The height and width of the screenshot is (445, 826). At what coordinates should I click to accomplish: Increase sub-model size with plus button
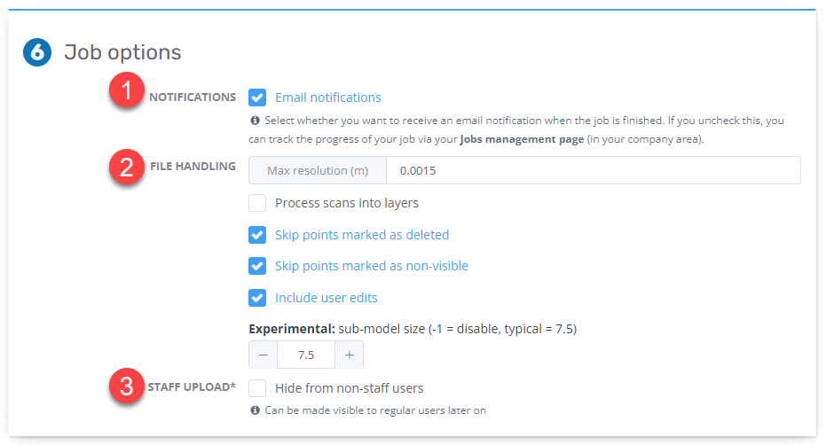coord(349,355)
